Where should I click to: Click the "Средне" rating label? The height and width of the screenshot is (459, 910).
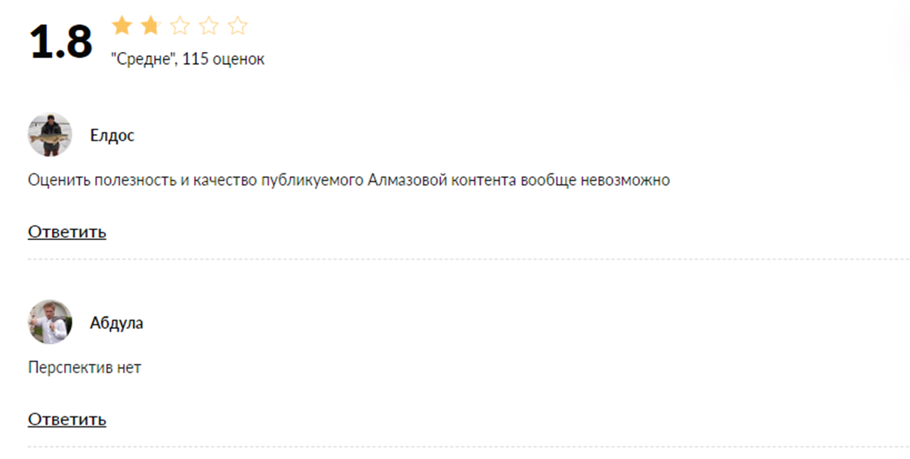tap(143, 60)
